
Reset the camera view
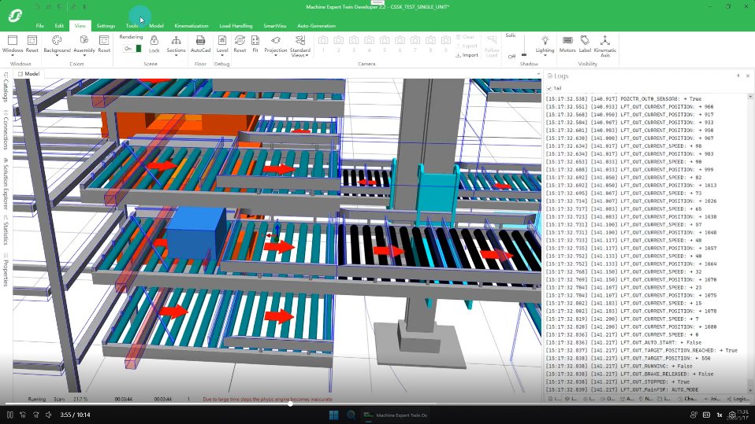pyautogui.click(x=240, y=43)
